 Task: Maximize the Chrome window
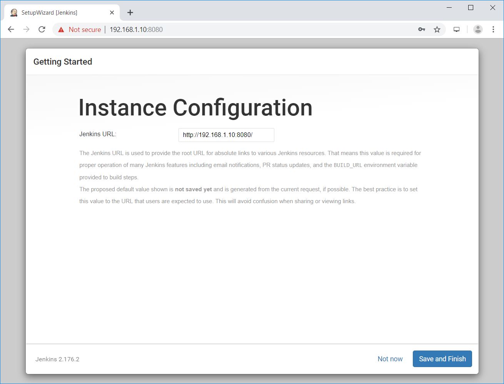[471, 8]
